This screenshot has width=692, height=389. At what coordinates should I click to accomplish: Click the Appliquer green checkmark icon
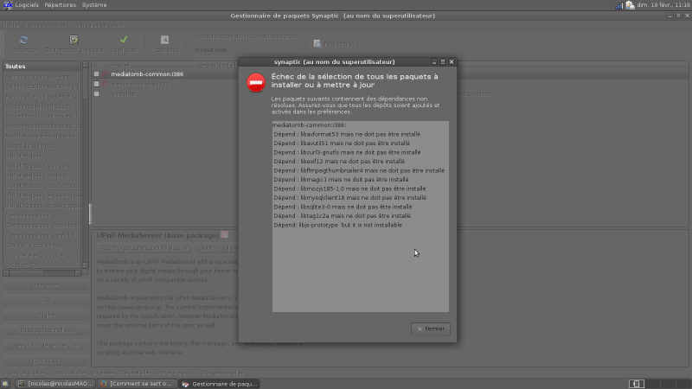124,40
